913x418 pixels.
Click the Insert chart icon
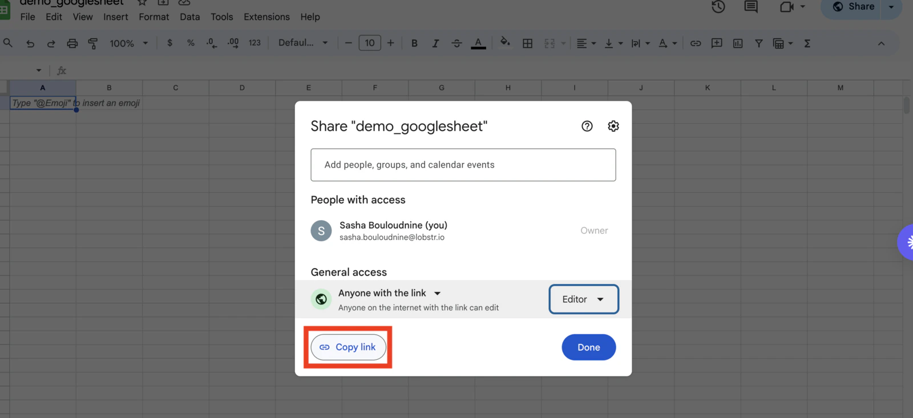pyautogui.click(x=738, y=43)
